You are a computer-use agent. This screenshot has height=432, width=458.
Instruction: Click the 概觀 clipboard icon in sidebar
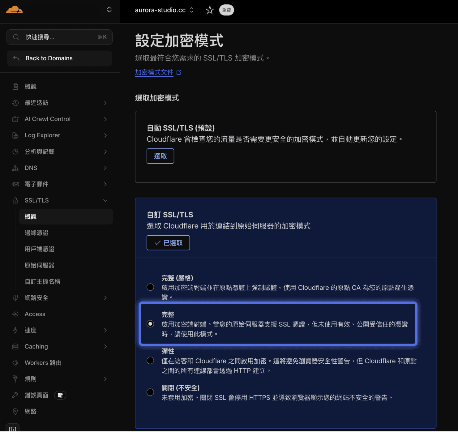click(x=15, y=87)
